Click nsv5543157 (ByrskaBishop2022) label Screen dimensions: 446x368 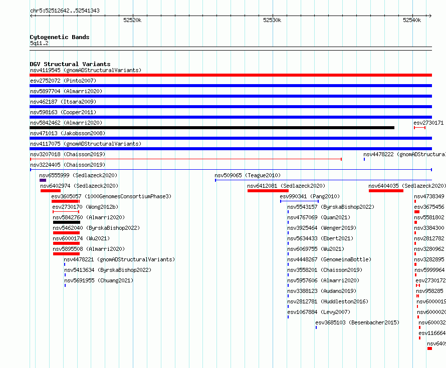point(331,207)
